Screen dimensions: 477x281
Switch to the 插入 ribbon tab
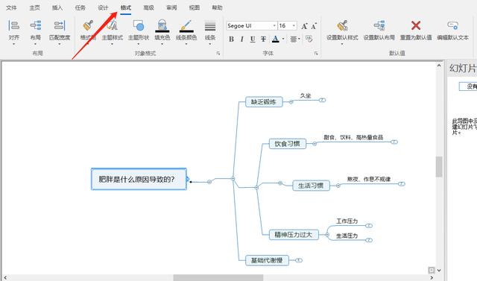click(x=57, y=7)
